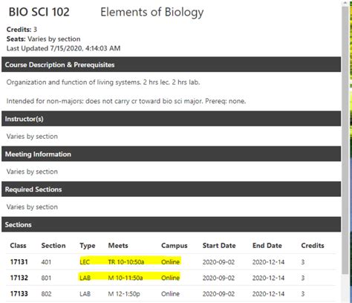This screenshot has width=352, height=303.
Task: Click the vertical scrollbar thumb
Action: pos(345,140)
